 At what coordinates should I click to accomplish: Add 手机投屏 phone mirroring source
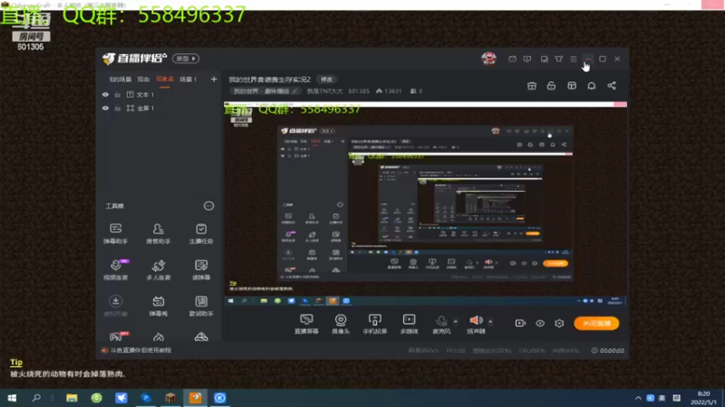click(x=375, y=324)
